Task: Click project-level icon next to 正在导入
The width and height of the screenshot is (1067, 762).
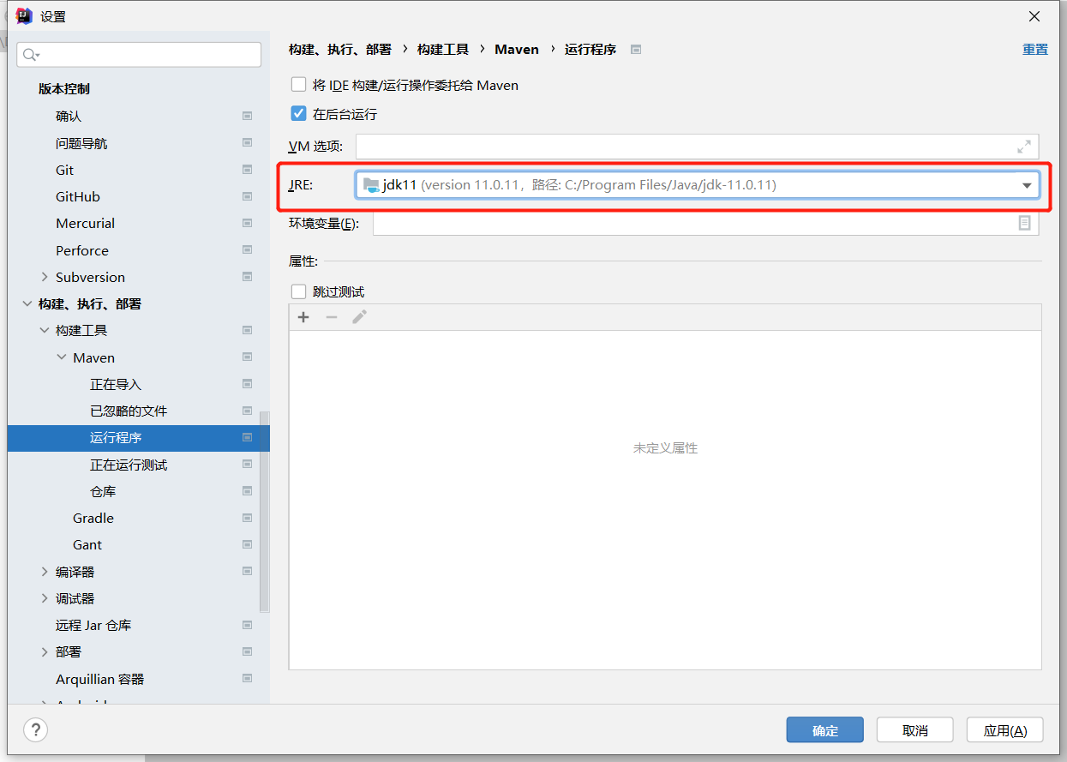Action: pos(247,384)
